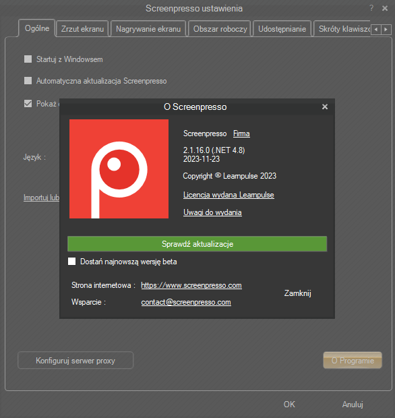
Task: Click the Screenpresso product name text
Action: [205, 133]
